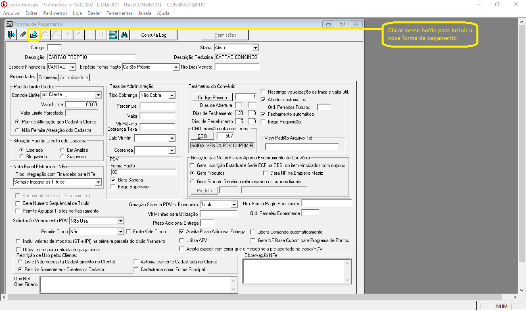Open the Ferramentas menu
The width and height of the screenshot is (526, 311).
tap(119, 13)
